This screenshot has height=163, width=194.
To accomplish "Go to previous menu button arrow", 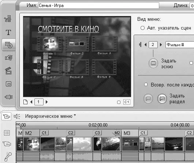I will pos(146,44).
